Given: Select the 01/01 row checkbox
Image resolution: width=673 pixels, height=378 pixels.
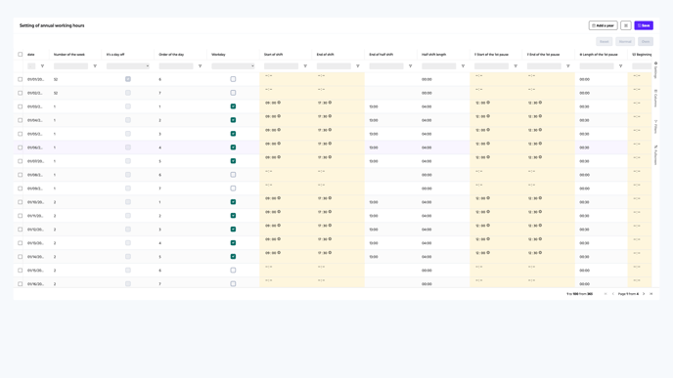Looking at the screenshot, I should coord(21,79).
